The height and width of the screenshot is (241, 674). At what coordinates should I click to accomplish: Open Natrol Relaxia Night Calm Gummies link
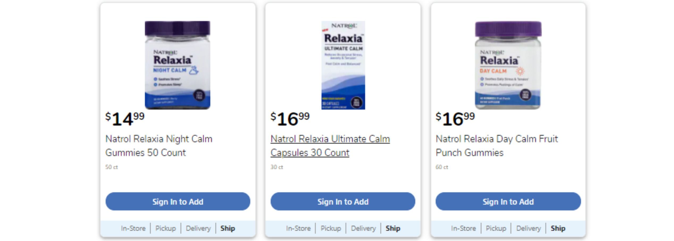pyautogui.click(x=159, y=146)
